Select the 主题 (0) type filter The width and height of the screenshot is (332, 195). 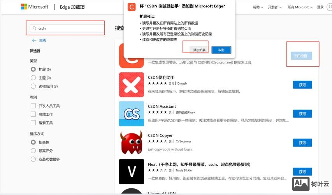(x=33, y=78)
